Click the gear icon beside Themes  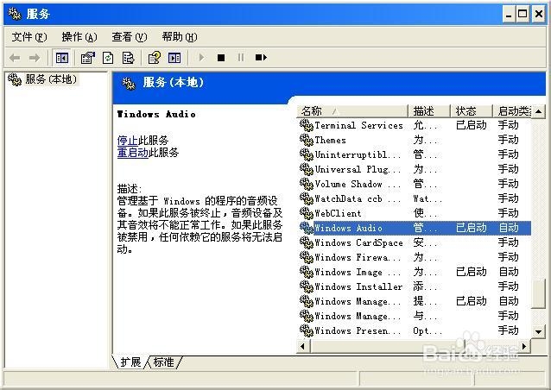pyautogui.click(x=307, y=140)
